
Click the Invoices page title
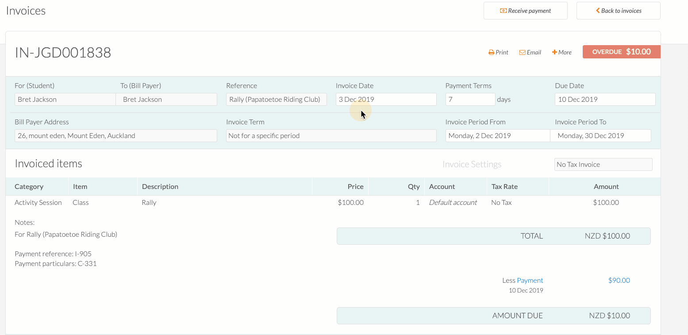(26, 11)
